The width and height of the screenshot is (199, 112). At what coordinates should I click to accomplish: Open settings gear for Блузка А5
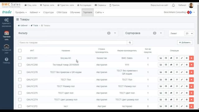187,58
